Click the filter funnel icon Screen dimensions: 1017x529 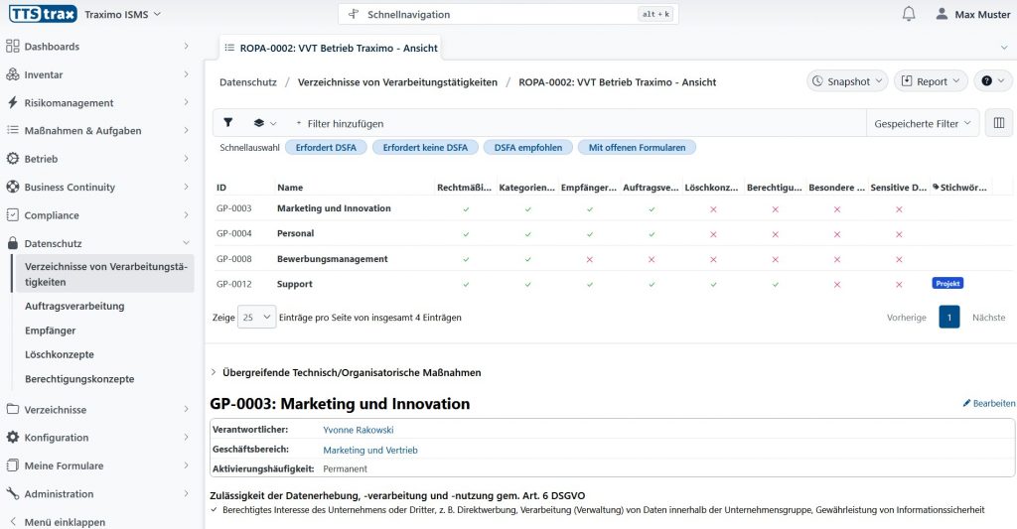coord(228,122)
